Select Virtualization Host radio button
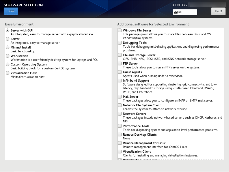 click(x=7, y=73)
